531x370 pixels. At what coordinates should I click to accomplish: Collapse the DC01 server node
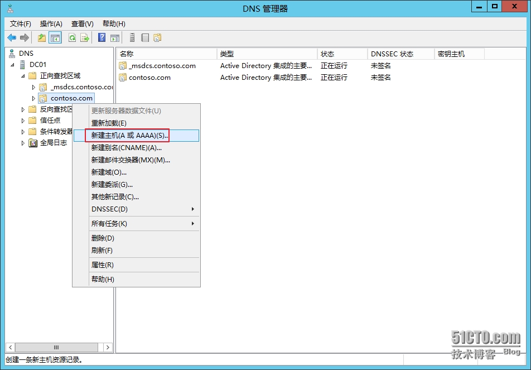(13, 65)
